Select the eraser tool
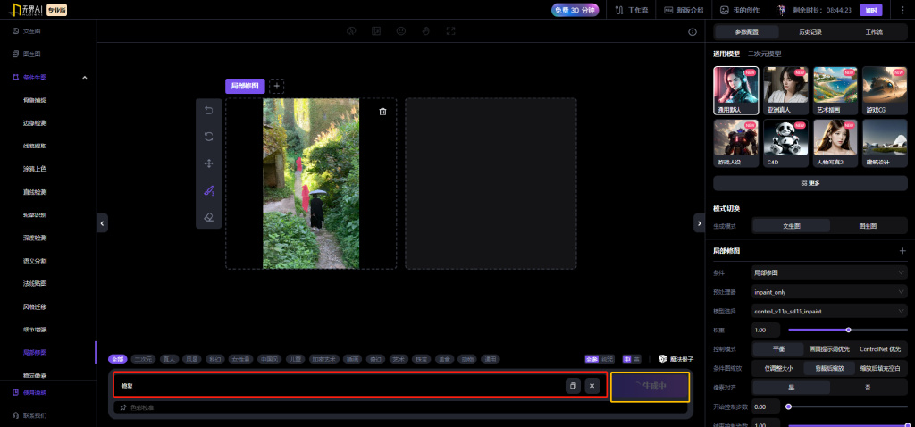Image resolution: width=915 pixels, height=427 pixels. click(209, 217)
